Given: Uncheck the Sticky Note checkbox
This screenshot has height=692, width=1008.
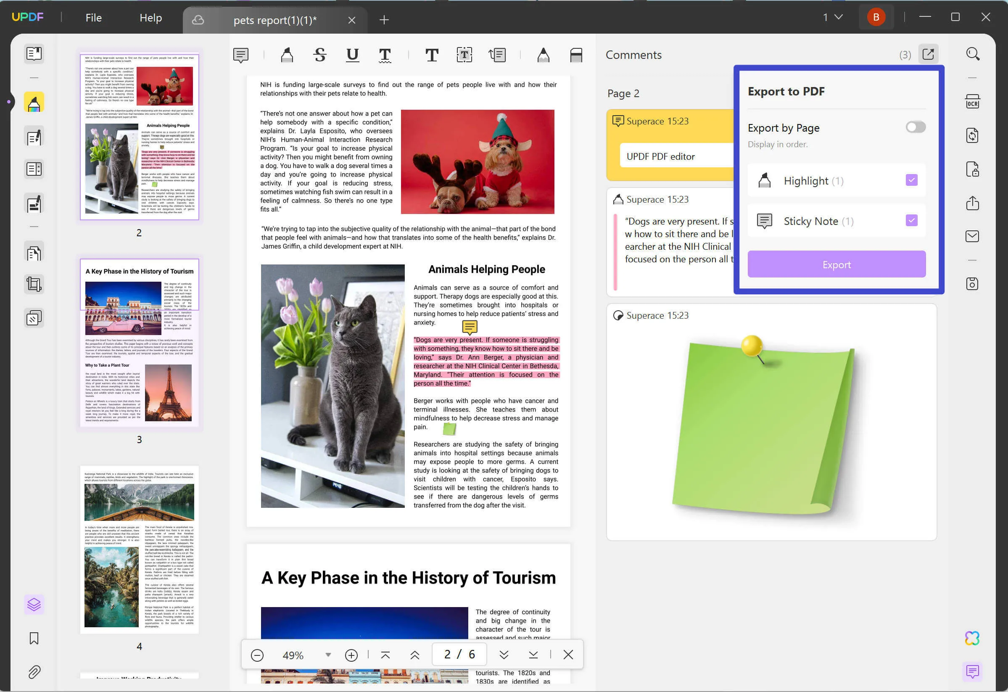Looking at the screenshot, I should point(912,220).
